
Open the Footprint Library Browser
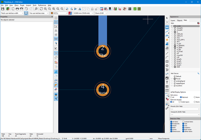(x=106, y=9)
